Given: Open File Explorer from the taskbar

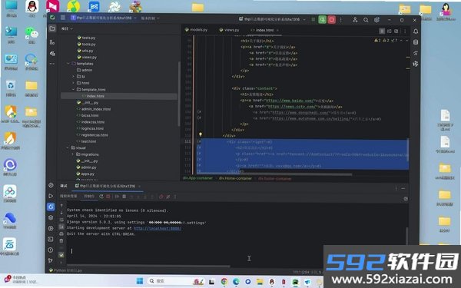Looking at the screenshot, I should pyautogui.click(x=260, y=282).
